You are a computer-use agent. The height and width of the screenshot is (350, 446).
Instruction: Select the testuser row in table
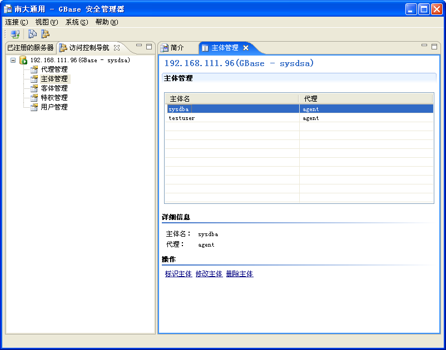click(182, 118)
